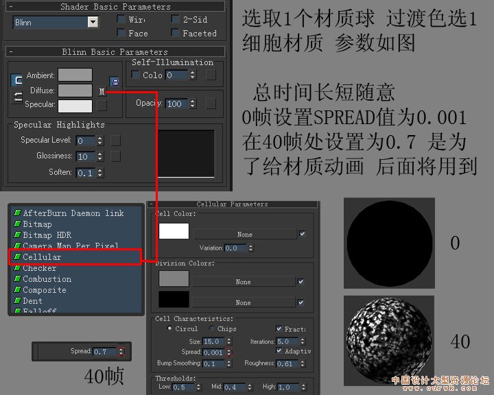The image size is (494, 395).
Task: Adjust the Iterations spinner arrows
Action: 303,341
